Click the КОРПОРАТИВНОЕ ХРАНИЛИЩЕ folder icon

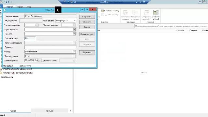tap(1, 69)
